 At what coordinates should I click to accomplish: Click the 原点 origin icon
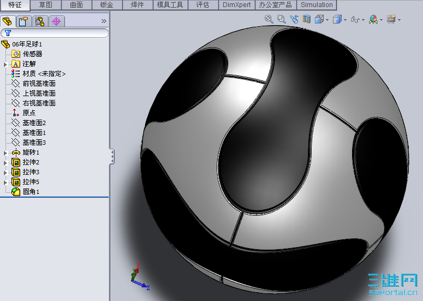[x=16, y=113]
